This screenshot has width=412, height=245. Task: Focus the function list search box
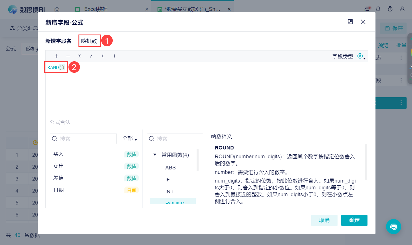tap(175, 139)
